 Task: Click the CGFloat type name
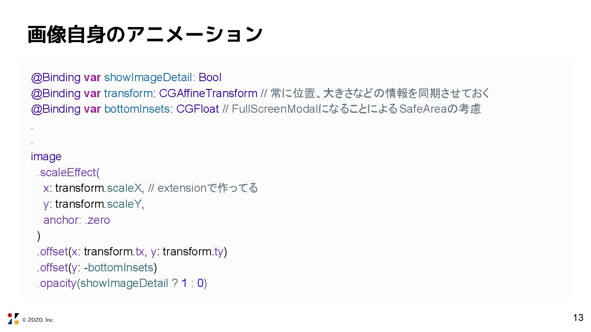pos(197,109)
